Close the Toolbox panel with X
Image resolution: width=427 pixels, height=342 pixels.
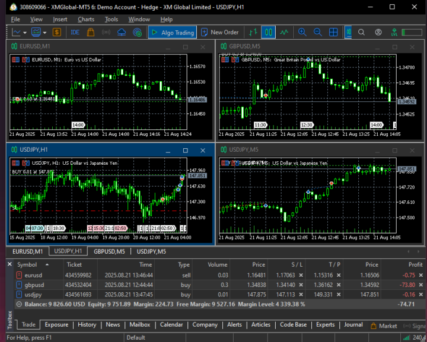coord(9,264)
